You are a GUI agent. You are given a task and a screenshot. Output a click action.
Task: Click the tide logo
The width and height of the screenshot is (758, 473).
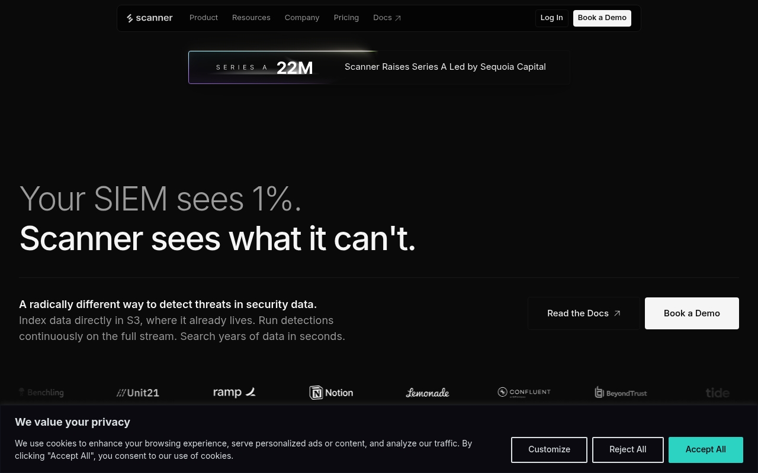pyautogui.click(x=717, y=393)
